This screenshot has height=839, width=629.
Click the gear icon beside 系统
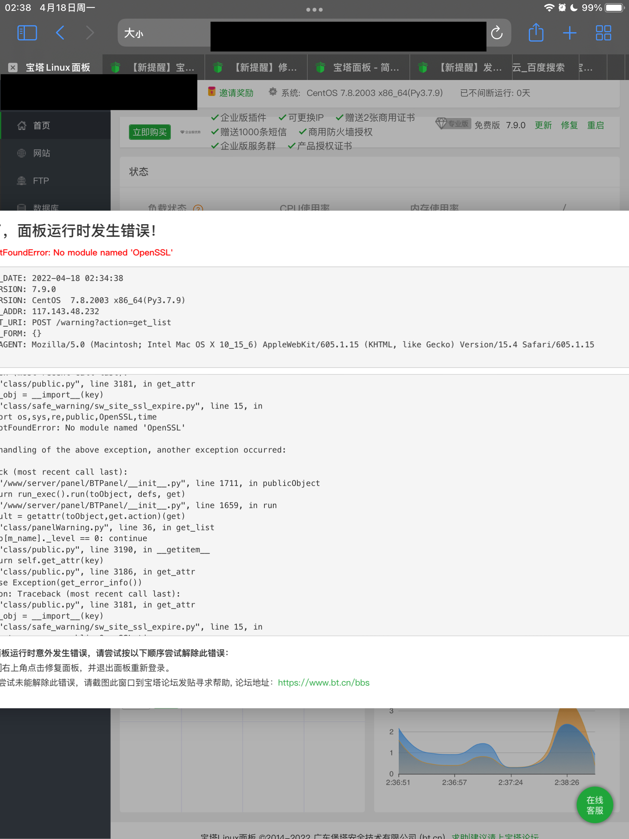tap(273, 92)
